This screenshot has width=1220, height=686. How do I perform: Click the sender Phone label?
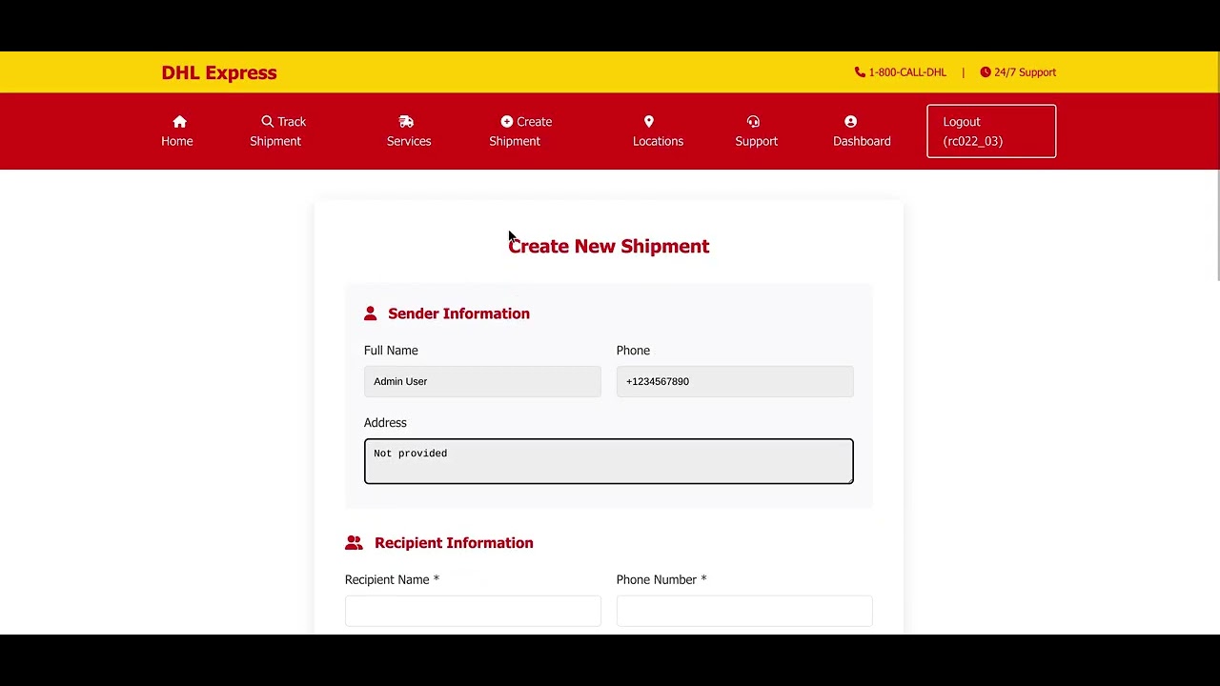[x=633, y=351]
